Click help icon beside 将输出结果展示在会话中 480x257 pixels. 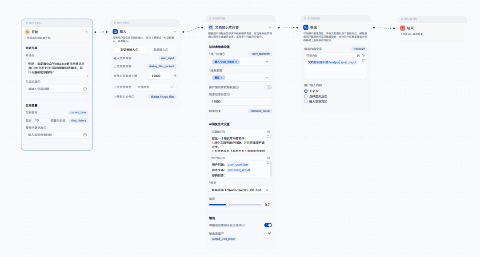243,225
